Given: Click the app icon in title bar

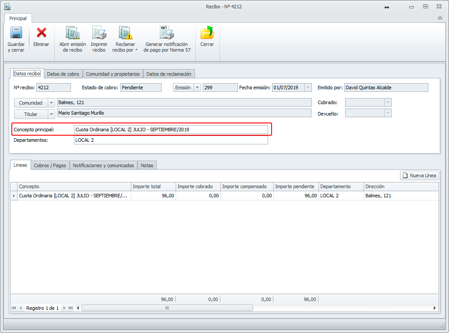Looking at the screenshot, I should 7,6.
